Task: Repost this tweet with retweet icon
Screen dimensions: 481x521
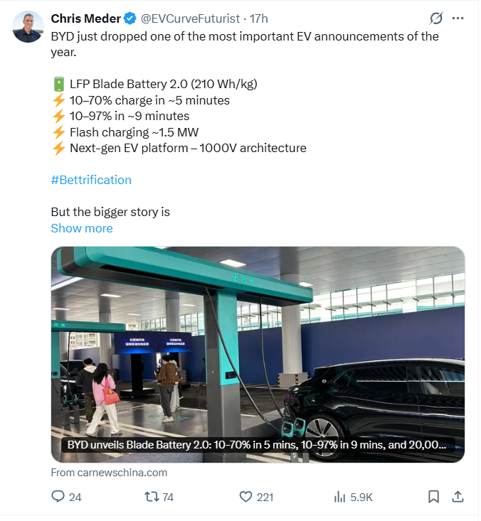Action: point(152,497)
